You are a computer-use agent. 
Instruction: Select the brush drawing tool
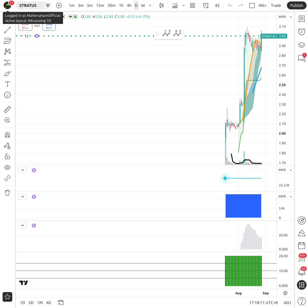coord(7,74)
